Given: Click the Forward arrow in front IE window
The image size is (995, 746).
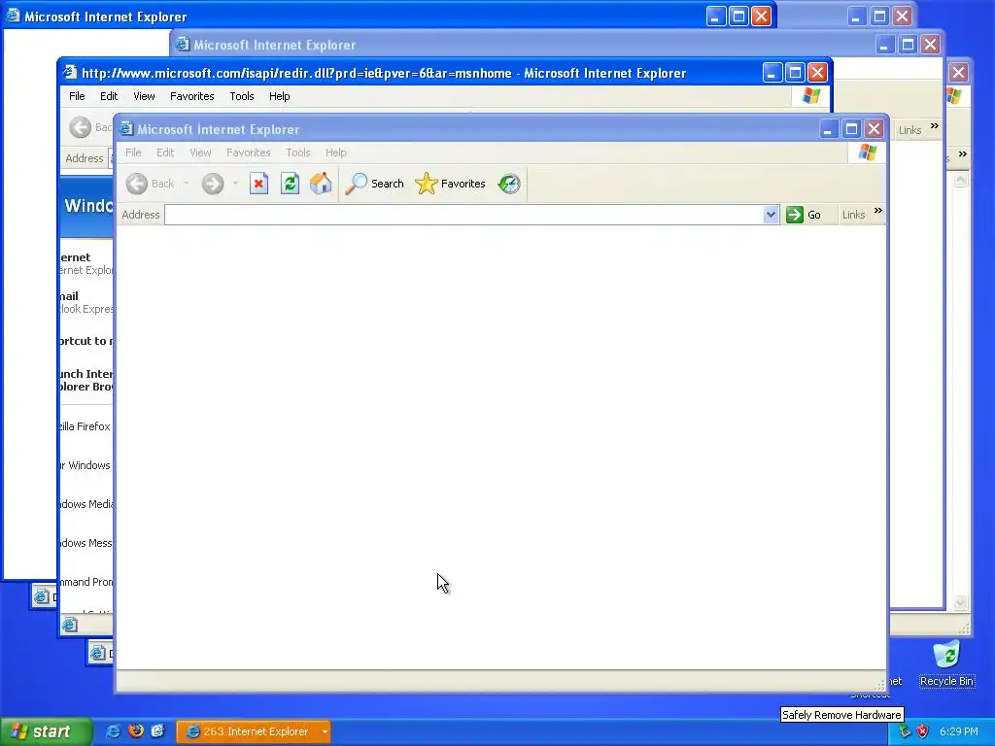Looking at the screenshot, I should 213,184.
